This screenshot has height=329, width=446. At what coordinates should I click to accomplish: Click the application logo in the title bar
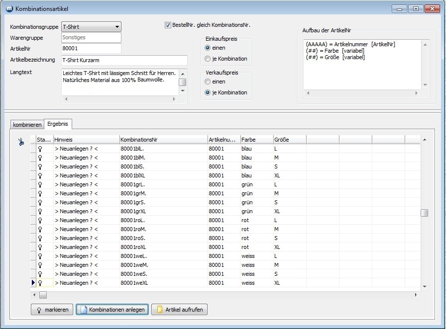point(9,9)
